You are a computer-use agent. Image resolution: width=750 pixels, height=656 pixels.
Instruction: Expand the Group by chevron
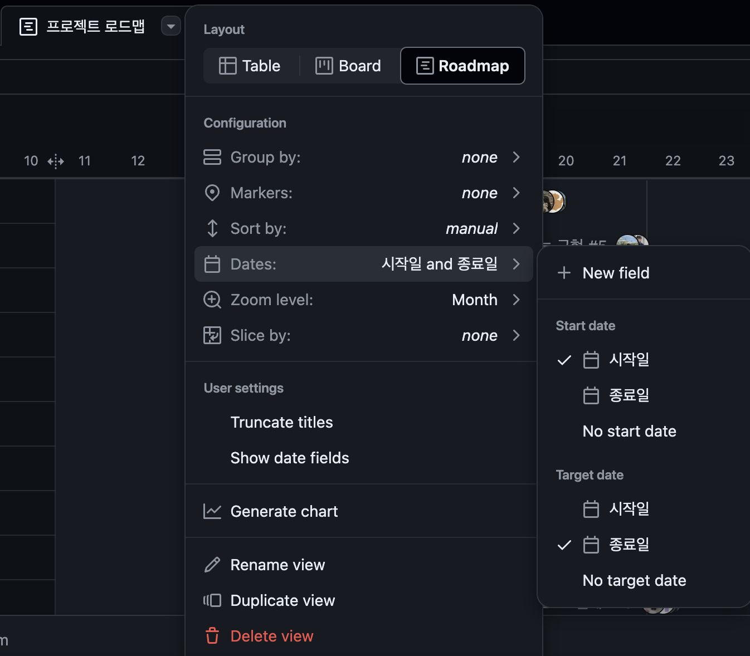(517, 157)
